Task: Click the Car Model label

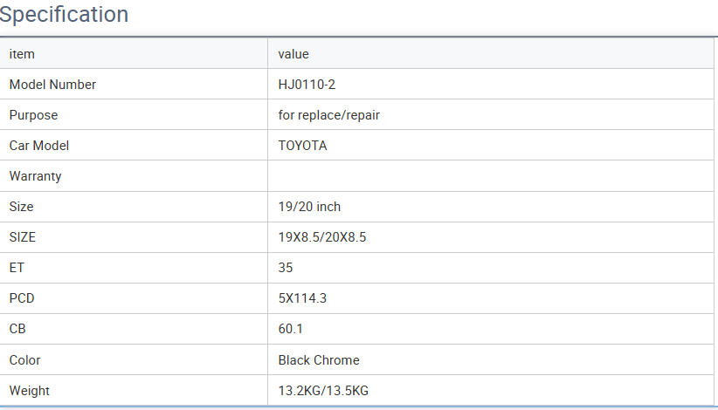Action: tap(39, 146)
